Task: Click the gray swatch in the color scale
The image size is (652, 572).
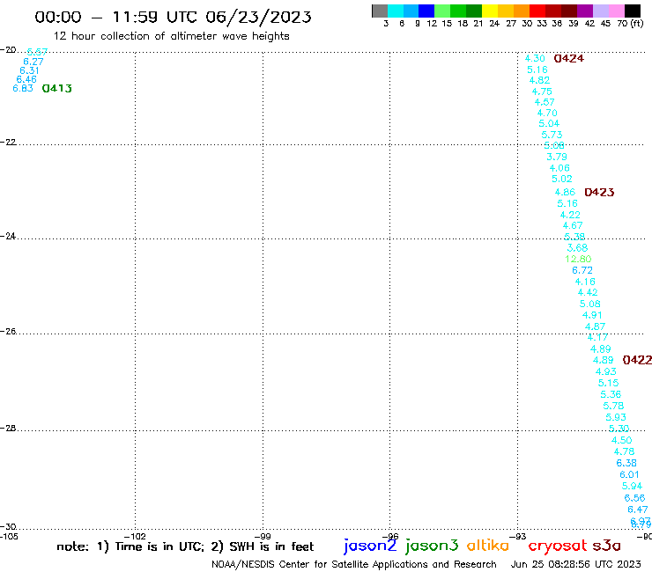Action: pos(380,11)
